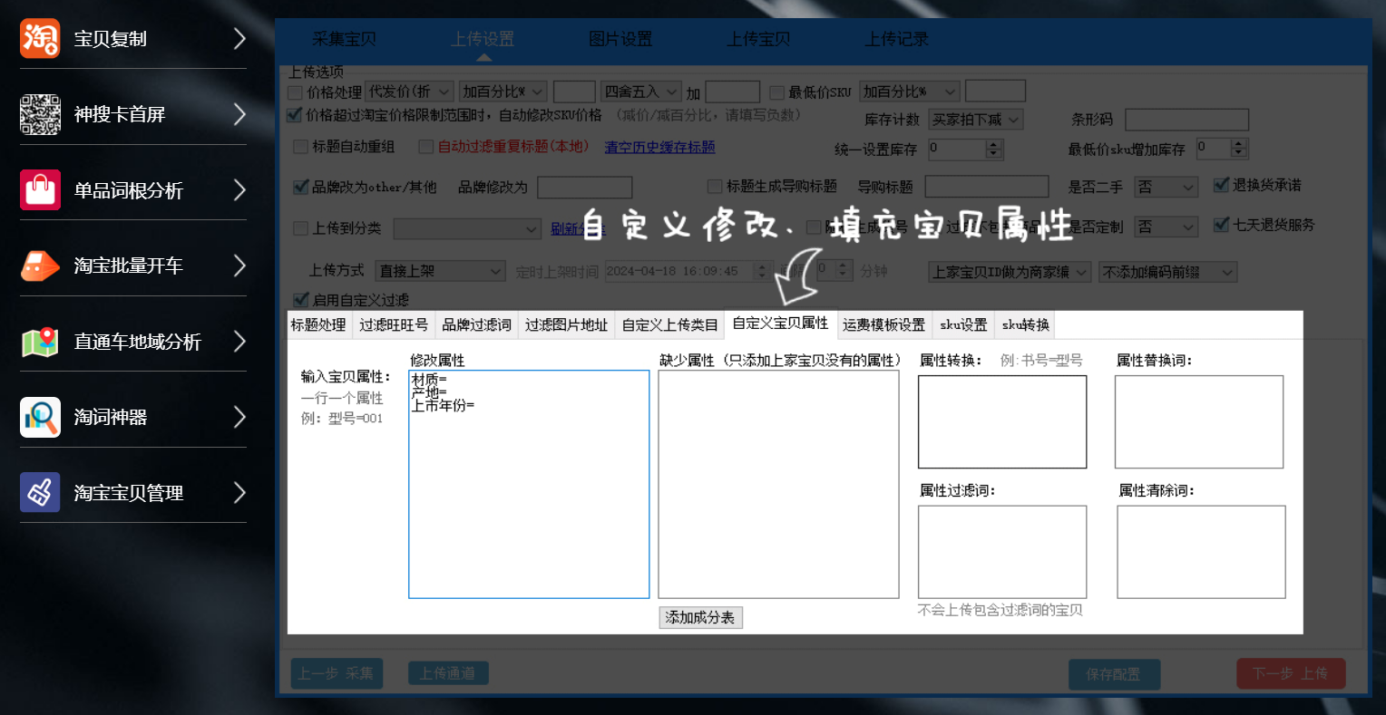Toggle the 标题自动重组 checkbox
This screenshot has height=715, width=1386.
301,147
